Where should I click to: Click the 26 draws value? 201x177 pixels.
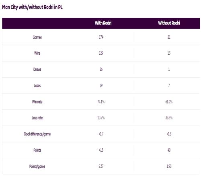(x=101, y=69)
